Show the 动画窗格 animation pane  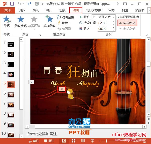(65, 17)
